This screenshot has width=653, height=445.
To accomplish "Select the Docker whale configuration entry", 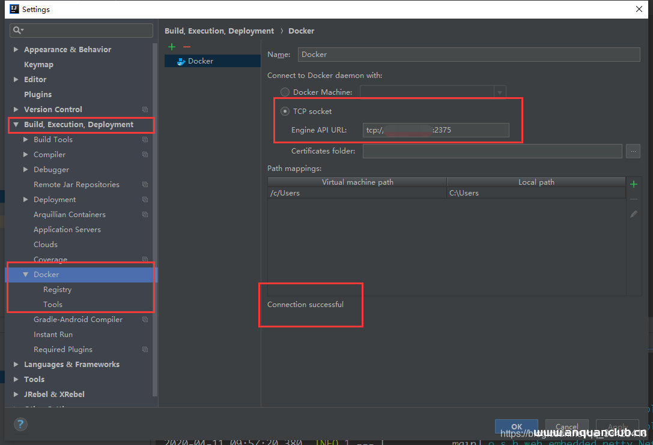I will click(x=213, y=61).
